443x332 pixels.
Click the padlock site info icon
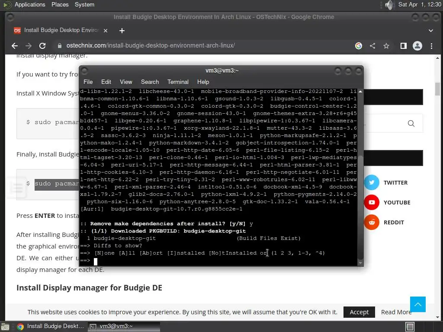point(59,46)
